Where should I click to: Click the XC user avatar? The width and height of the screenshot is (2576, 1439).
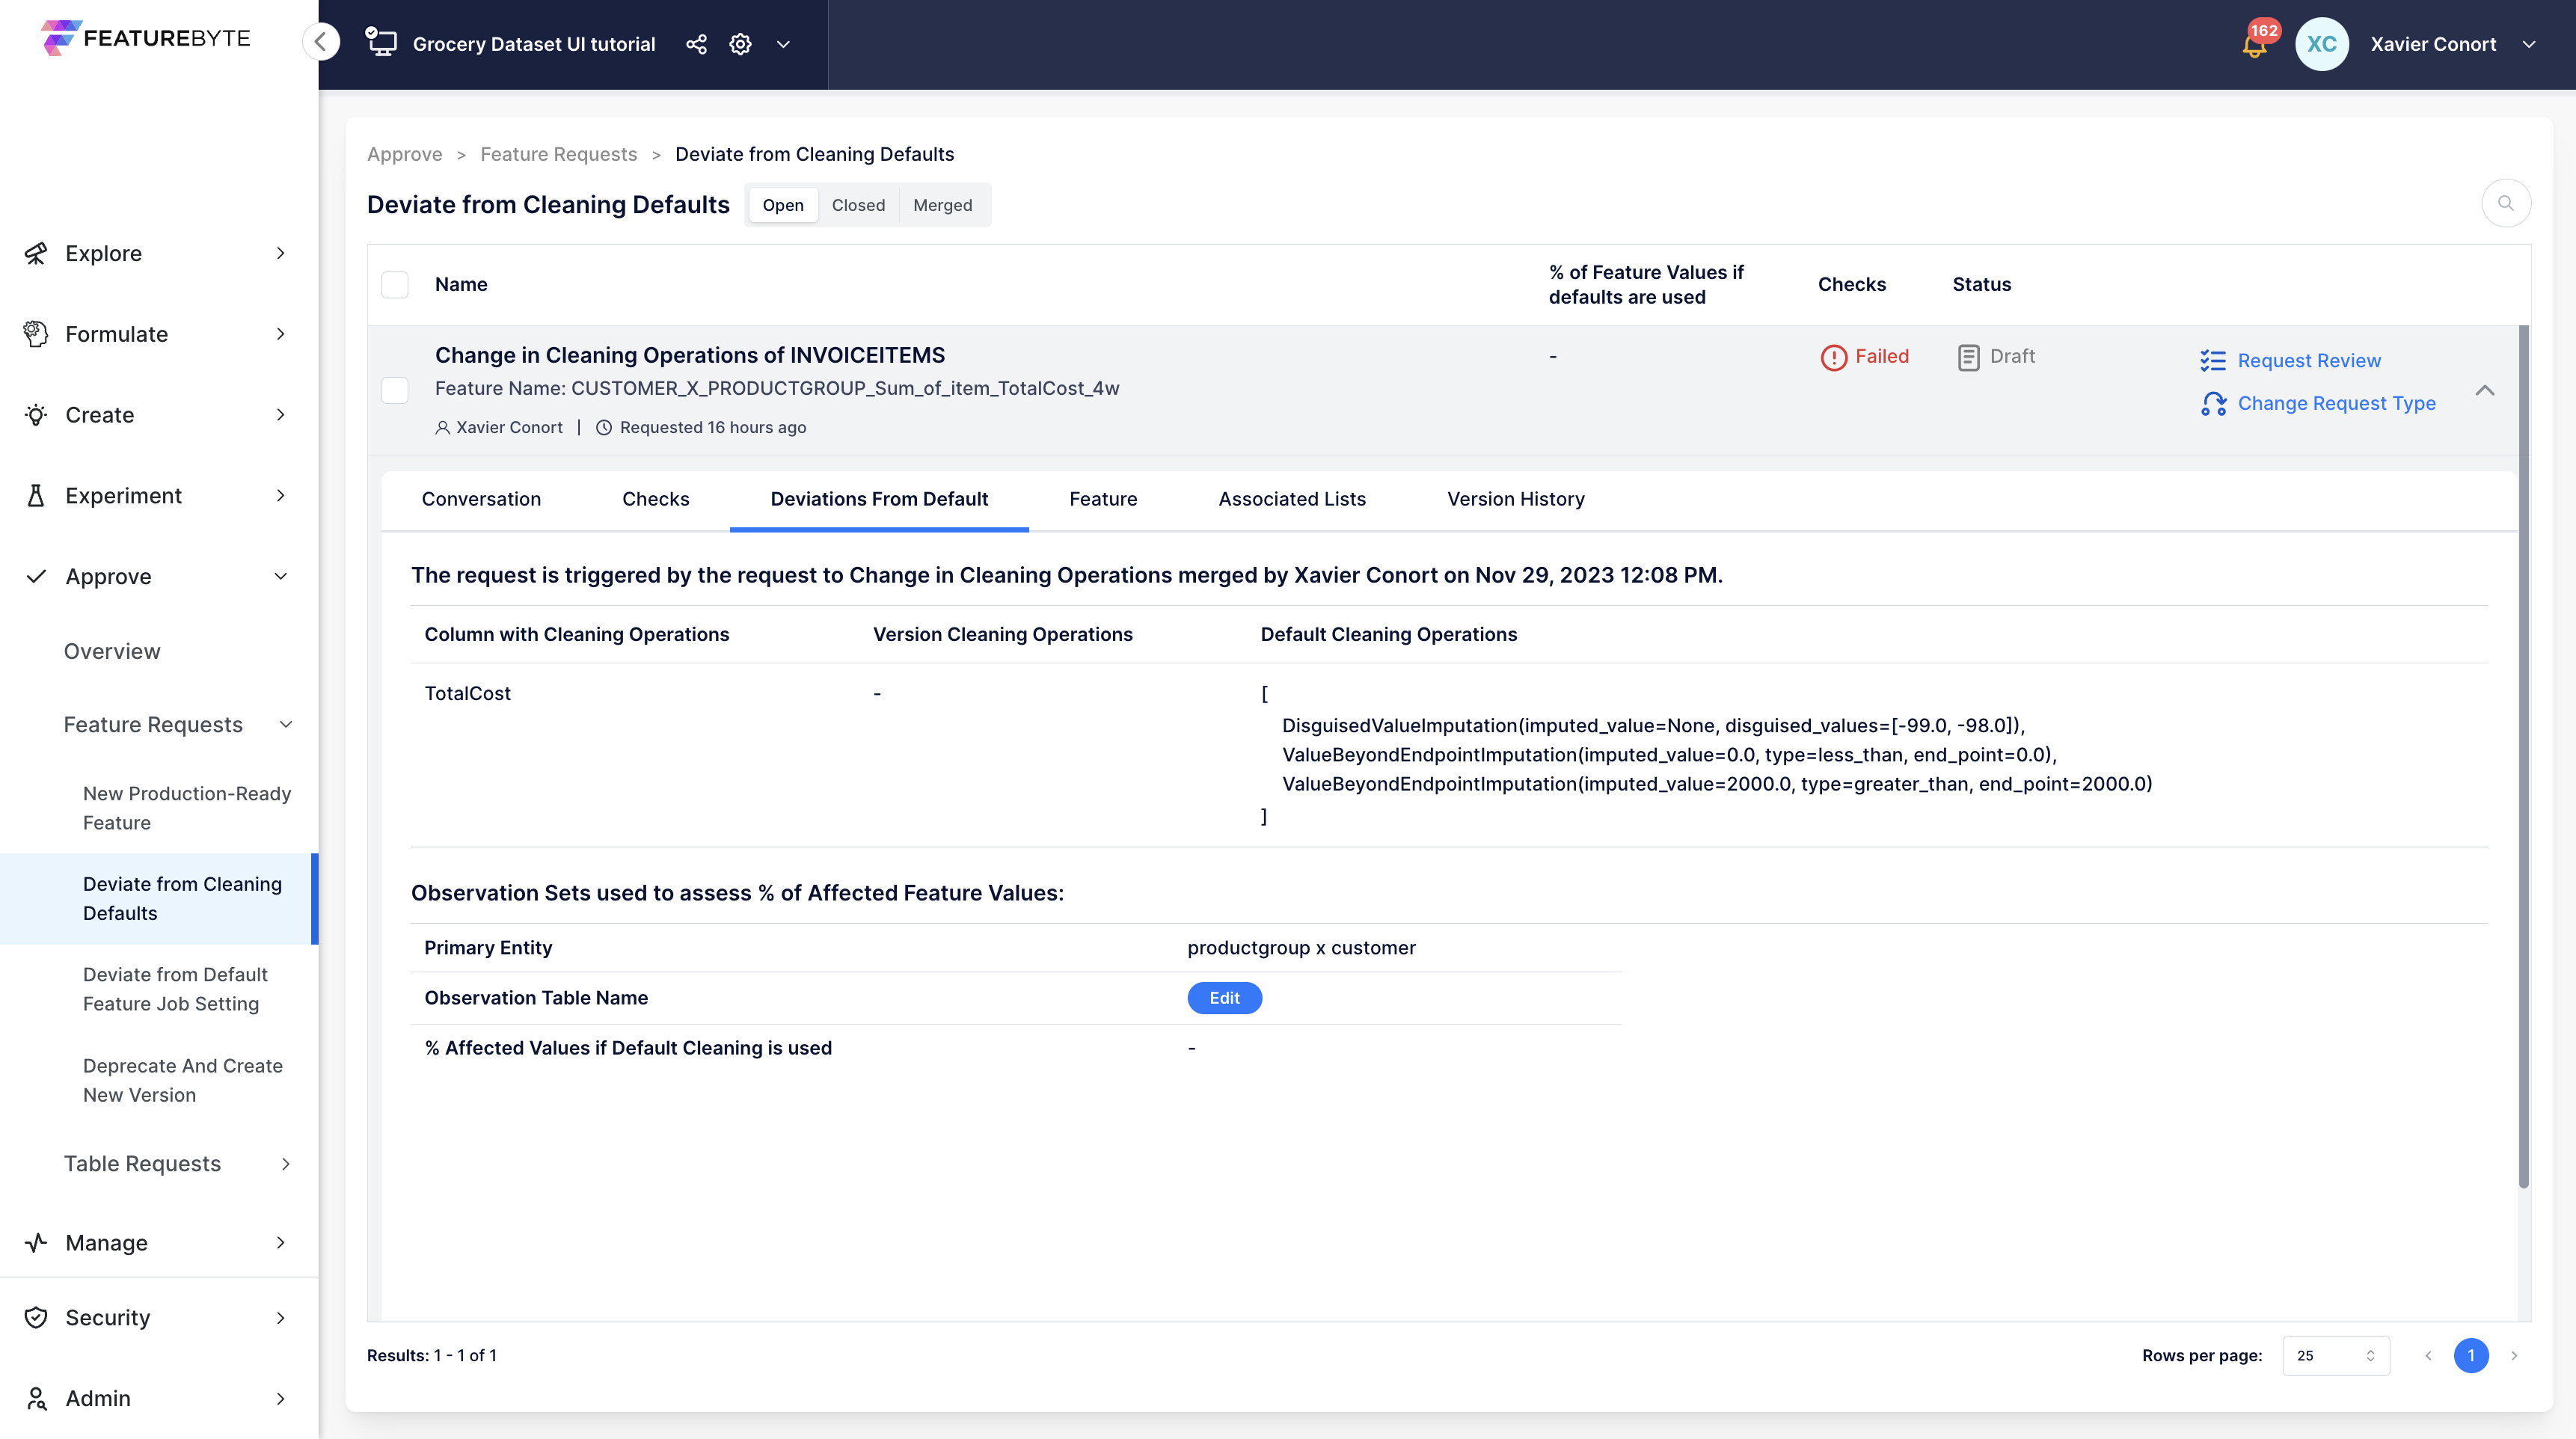coord(2321,44)
